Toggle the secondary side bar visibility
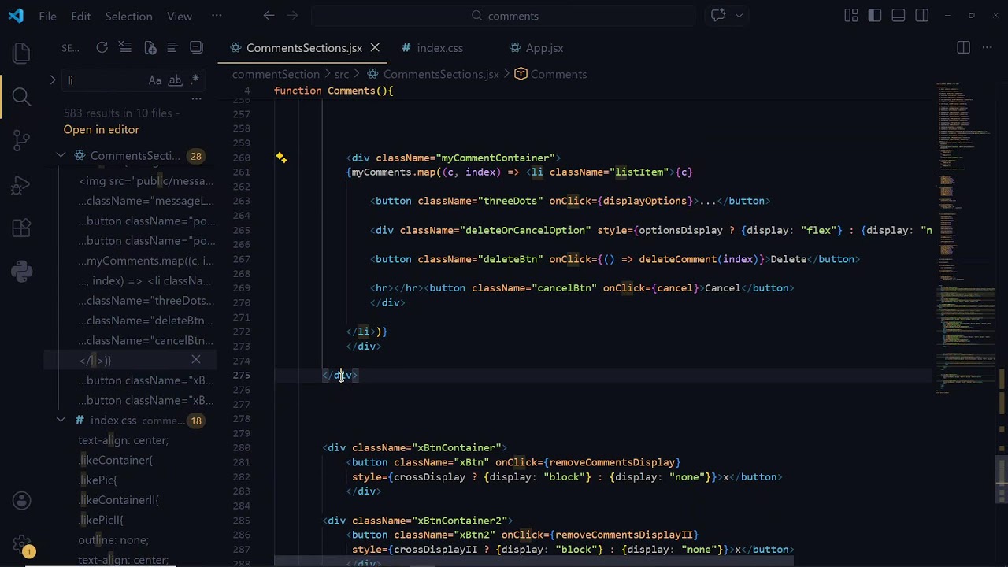 pyautogui.click(x=921, y=16)
